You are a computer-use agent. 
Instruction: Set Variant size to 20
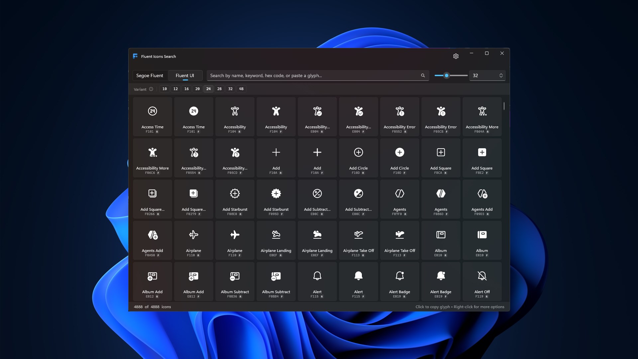197,89
